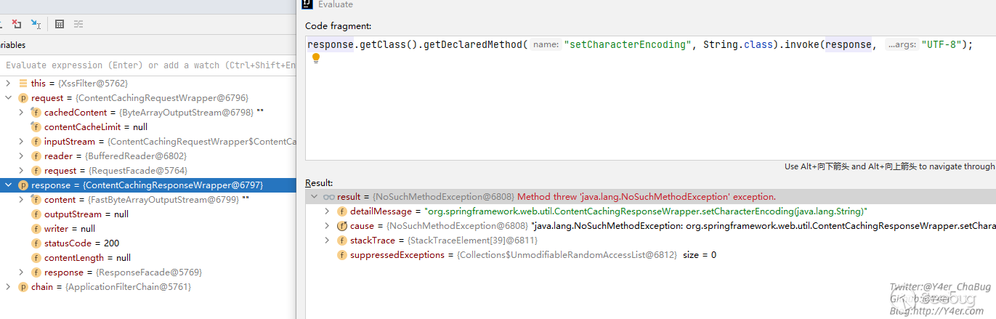Click the field icon beside suppressedExceptions
Screen dimensions: 996x319
[x=342, y=255]
